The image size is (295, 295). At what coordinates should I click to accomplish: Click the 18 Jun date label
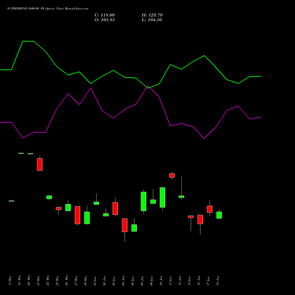(218, 280)
